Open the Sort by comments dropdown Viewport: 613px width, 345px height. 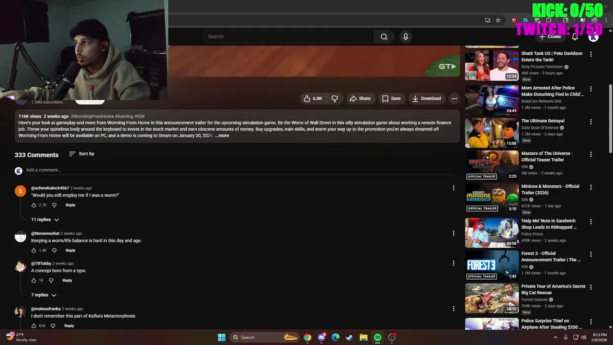pos(81,154)
